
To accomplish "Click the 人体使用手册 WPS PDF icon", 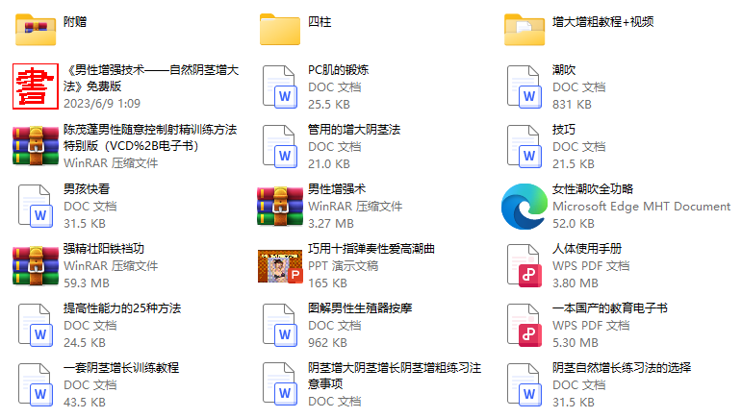I will pyautogui.click(x=525, y=265).
